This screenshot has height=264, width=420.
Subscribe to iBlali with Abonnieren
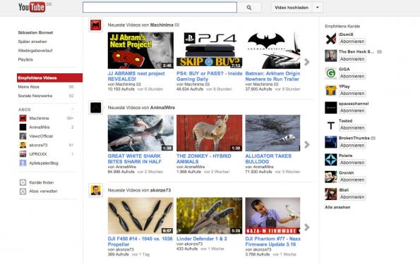point(352,197)
